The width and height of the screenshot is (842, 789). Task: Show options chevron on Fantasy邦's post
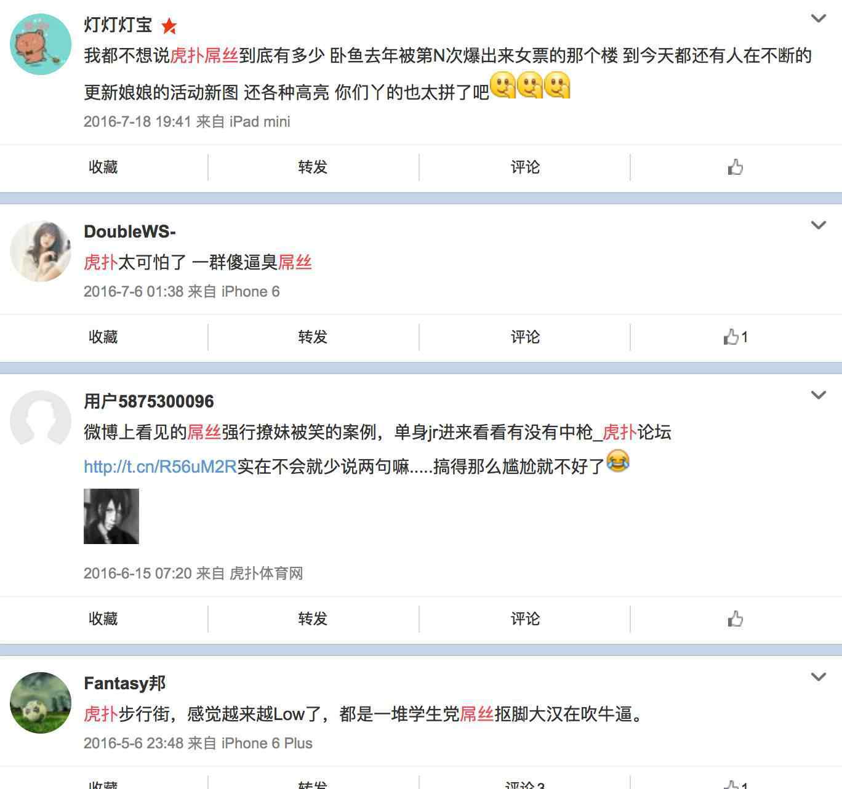pyautogui.click(x=819, y=677)
